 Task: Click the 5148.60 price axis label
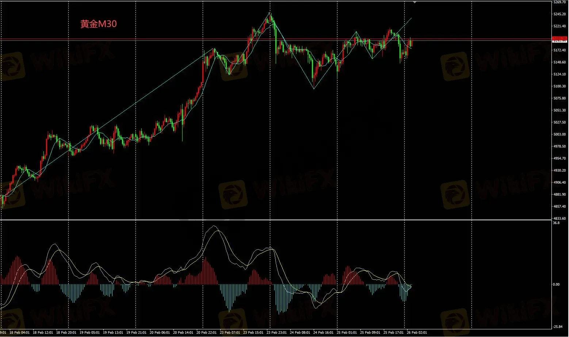tap(560, 62)
